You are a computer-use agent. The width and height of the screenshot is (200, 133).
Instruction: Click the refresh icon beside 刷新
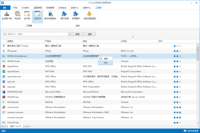click(101, 59)
